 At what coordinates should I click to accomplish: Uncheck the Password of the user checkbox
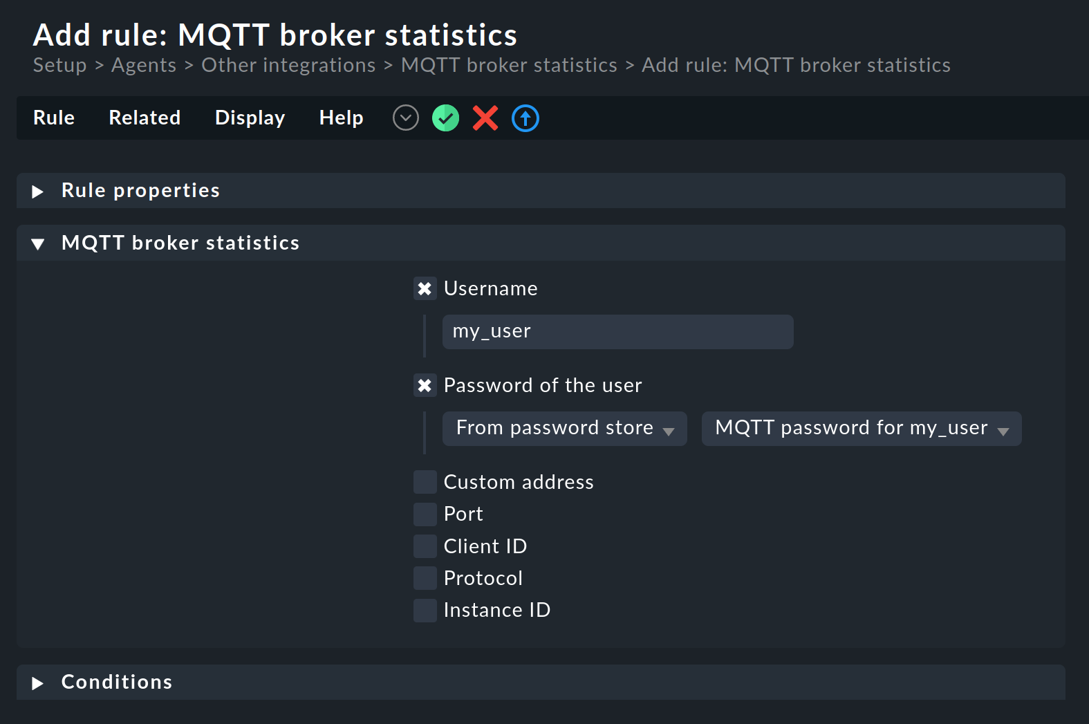425,385
